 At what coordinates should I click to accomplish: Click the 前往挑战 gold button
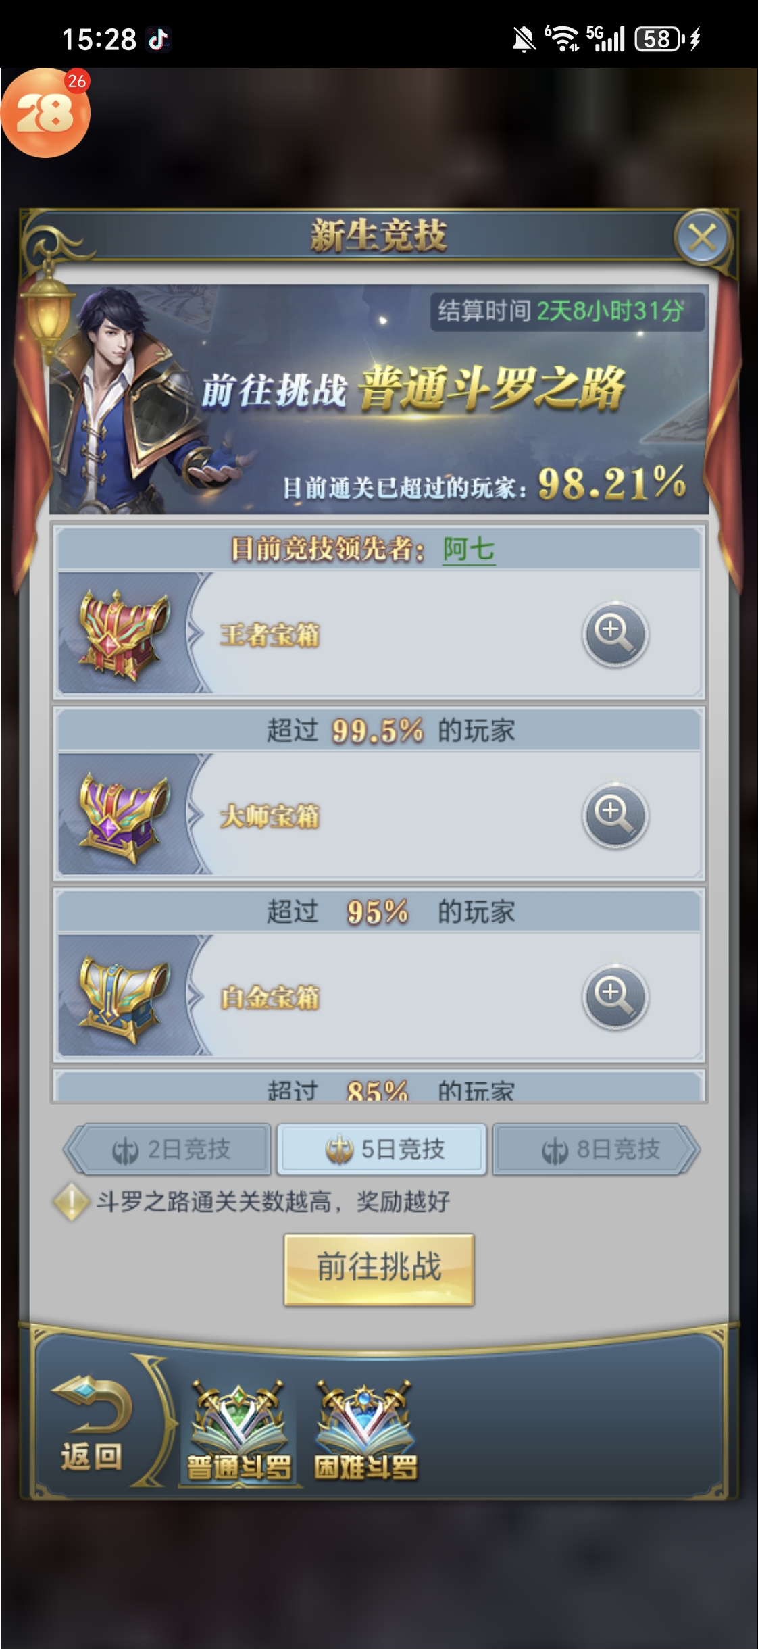pyautogui.click(x=379, y=1270)
